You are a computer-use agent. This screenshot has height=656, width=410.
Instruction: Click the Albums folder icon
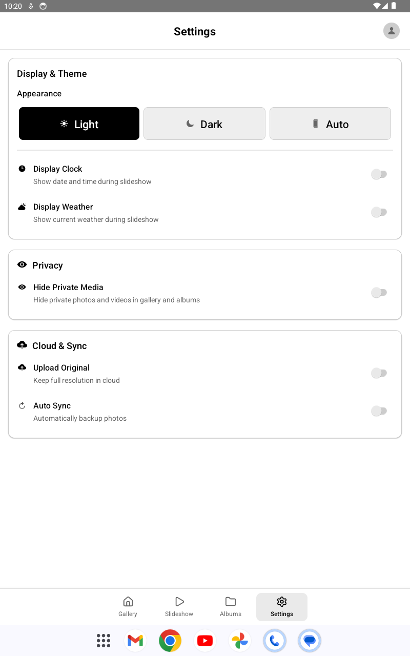coord(231,601)
